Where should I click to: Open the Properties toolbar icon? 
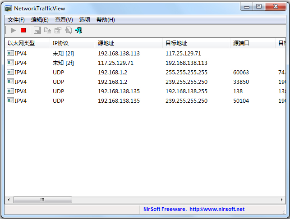58,30
